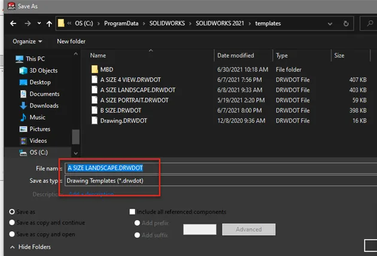Collapse with Hide Folders
This screenshot has height=256, width=377.
(x=31, y=247)
